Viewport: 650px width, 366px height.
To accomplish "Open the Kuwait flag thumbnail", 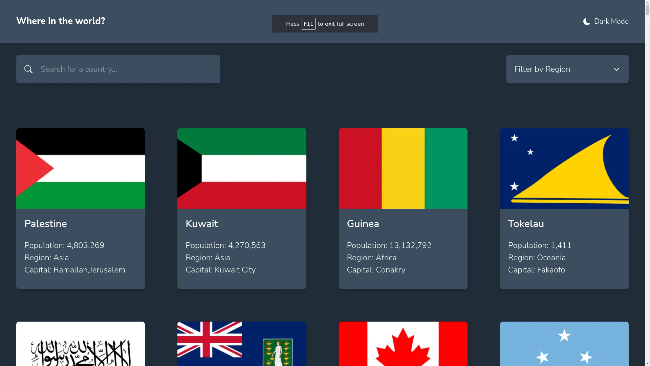I will tap(241, 168).
